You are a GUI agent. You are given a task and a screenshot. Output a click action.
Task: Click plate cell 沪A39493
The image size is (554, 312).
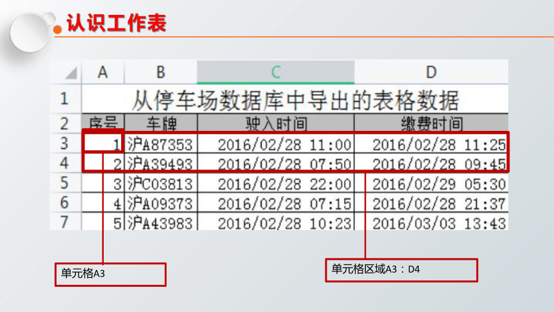tap(161, 163)
